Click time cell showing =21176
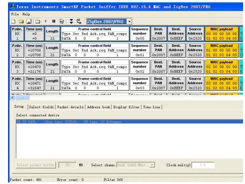This screenshot has height=184, width=245. click(34, 67)
